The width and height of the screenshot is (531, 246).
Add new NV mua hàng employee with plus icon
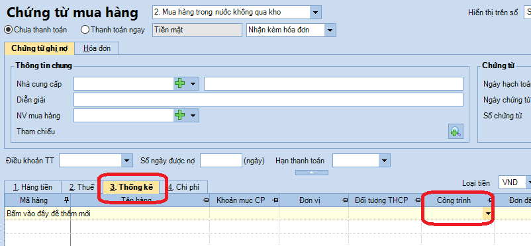pyautogui.click(x=180, y=115)
